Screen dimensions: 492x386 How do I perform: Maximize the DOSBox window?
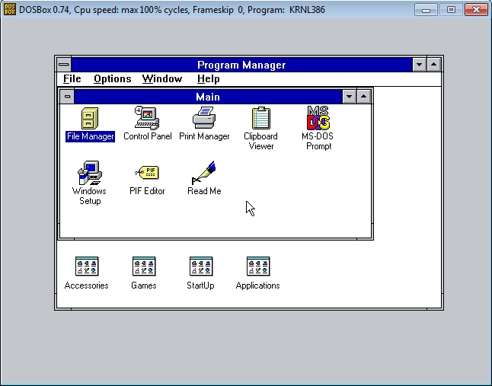click(451, 10)
